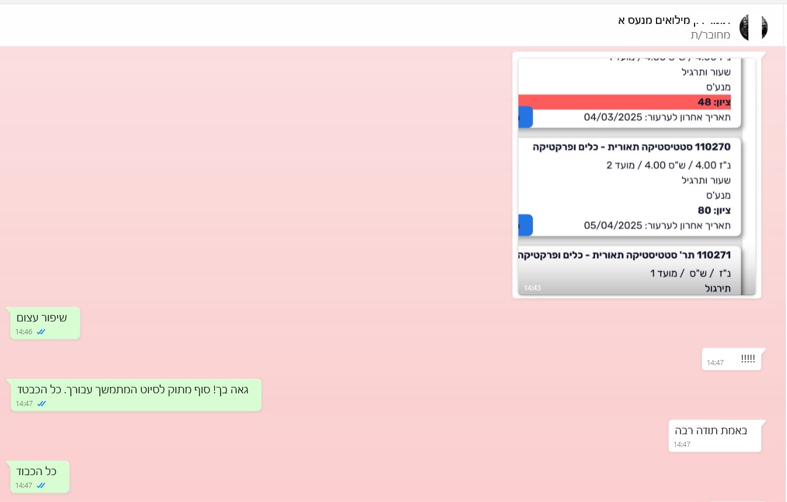
Task: Click 14:47 timestamp under באמת תודה רבה
Action: 682,445
